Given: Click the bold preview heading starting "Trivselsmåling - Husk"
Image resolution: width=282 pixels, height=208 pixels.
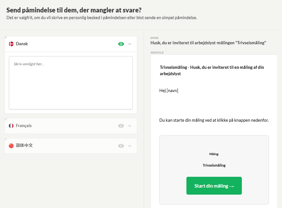Looking at the screenshot, I should click(212, 70).
